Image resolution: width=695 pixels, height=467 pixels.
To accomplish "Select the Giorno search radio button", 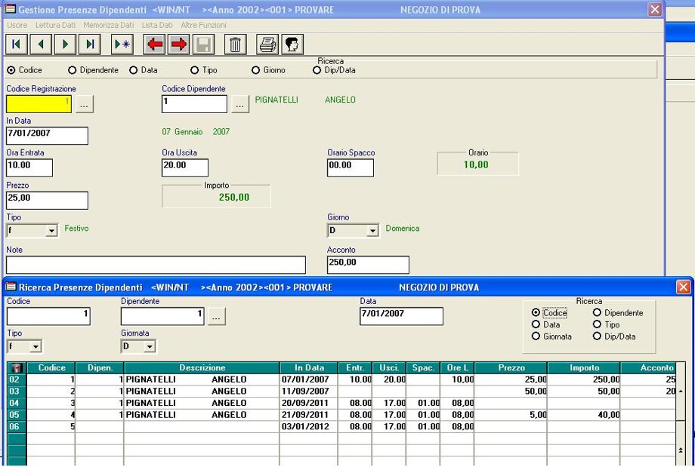I will (257, 70).
